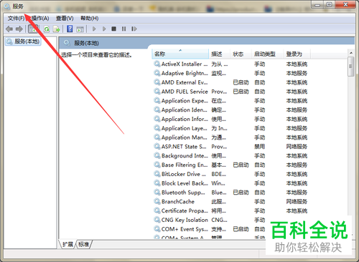Sort by the 描述 column header
The height and width of the screenshot is (262, 359).
(219, 54)
